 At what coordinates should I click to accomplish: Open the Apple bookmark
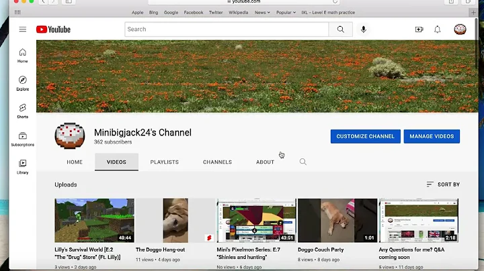coord(137,12)
